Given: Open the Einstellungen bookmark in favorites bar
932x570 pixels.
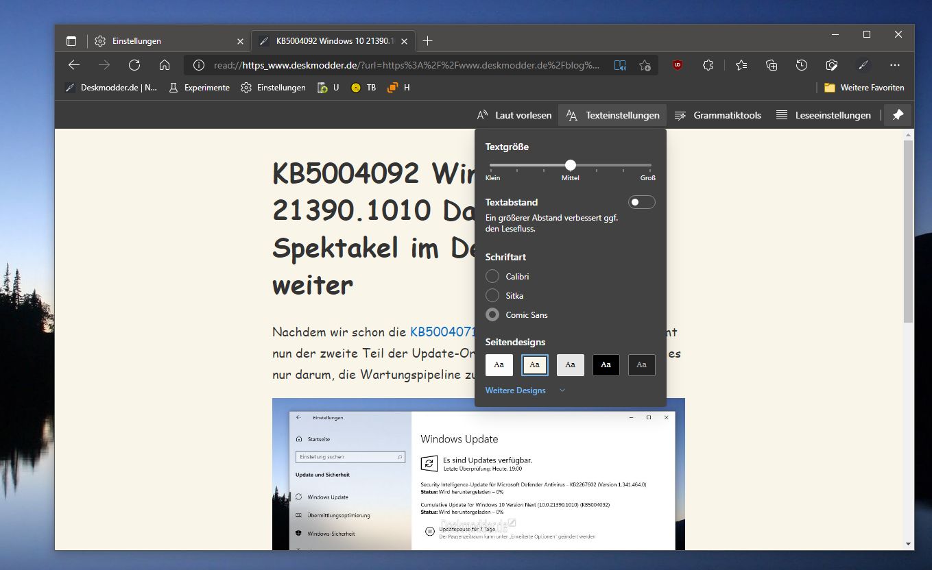Looking at the screenshot, I should coord(273,88).
